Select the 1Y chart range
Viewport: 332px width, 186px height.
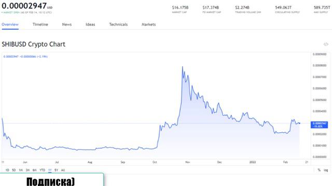point(50,170)
